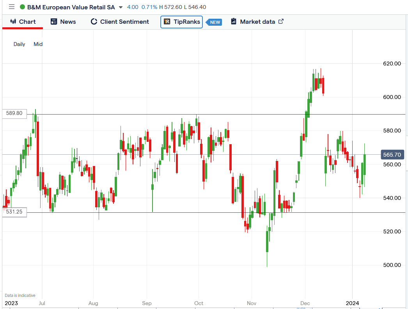Click the 540.00 price axis label

(392, 198)
